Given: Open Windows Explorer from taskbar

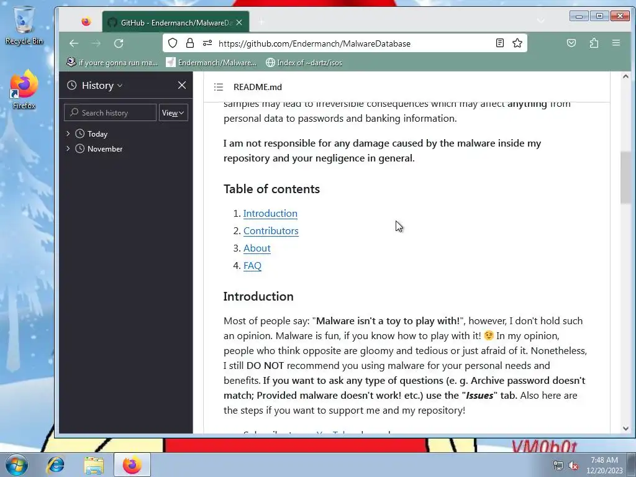Looking at the screenshot, I should (94, 465).
